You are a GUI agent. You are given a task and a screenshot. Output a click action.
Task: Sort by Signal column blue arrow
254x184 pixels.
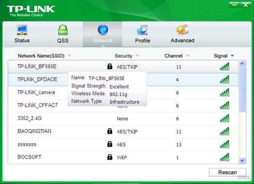pyautogui.click(x=232, y=56)
